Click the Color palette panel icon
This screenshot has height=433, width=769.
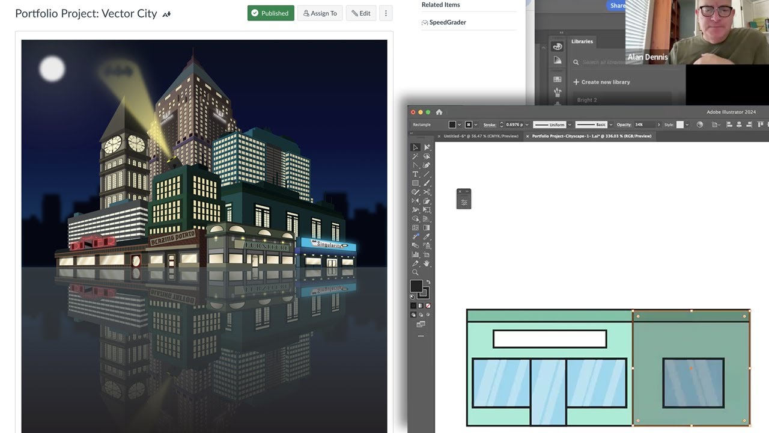(x=558, y=46)
